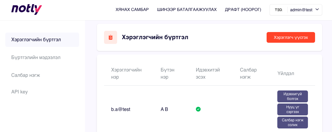Go to ШИНЭЭР БАТАЛГААЖУУЛАХ menu item
This screenshot has height=132, width=332.
tap(187, 10)
